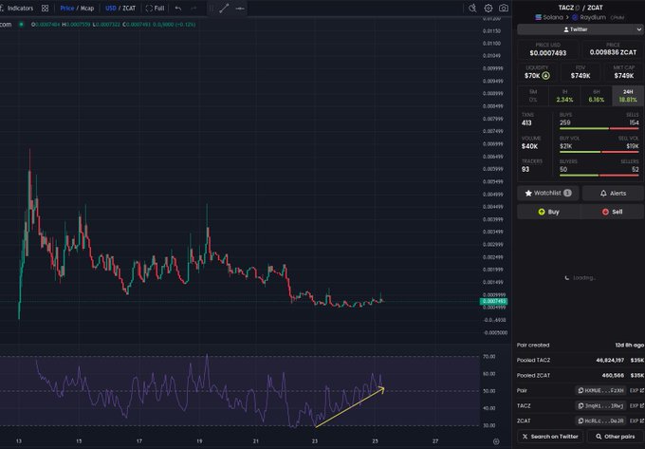The width and height of the screenshot is (645, 449).
Task: Click the Pooled TACZ amount 46,824,197
Action: point(610,360)
